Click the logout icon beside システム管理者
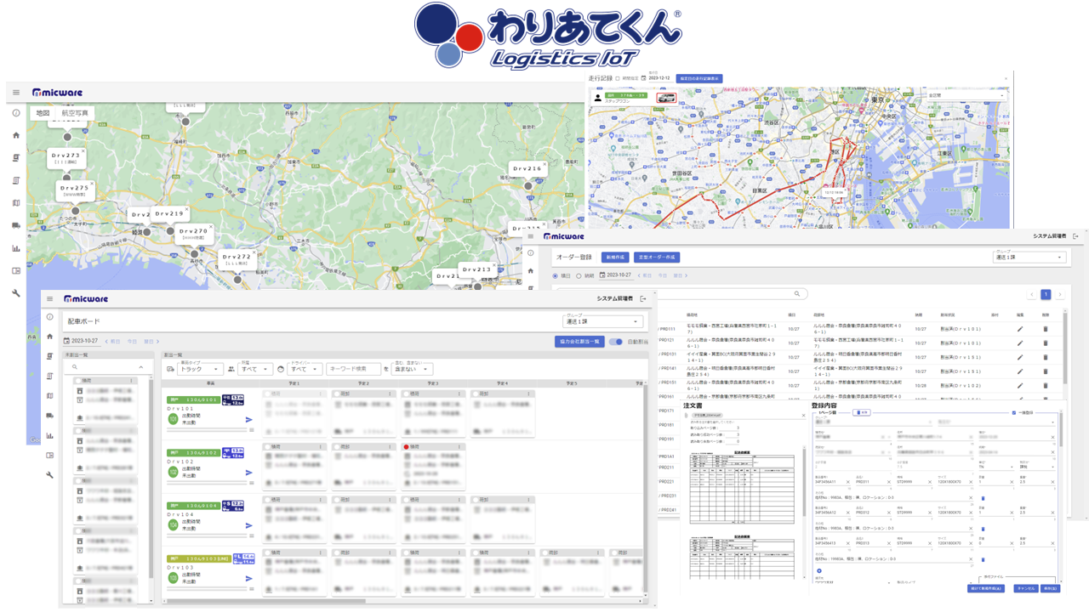This screenshot has height=612, width=1089. [643, 299]
